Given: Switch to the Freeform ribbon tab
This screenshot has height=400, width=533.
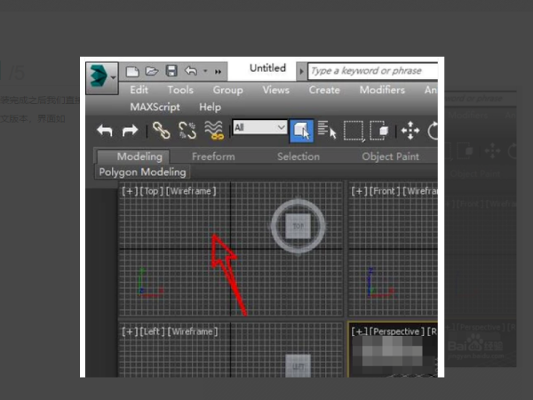Looking at the screenshot, I should (213, 156).
